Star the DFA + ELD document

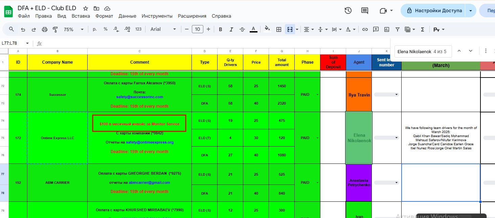pos(86,8)
